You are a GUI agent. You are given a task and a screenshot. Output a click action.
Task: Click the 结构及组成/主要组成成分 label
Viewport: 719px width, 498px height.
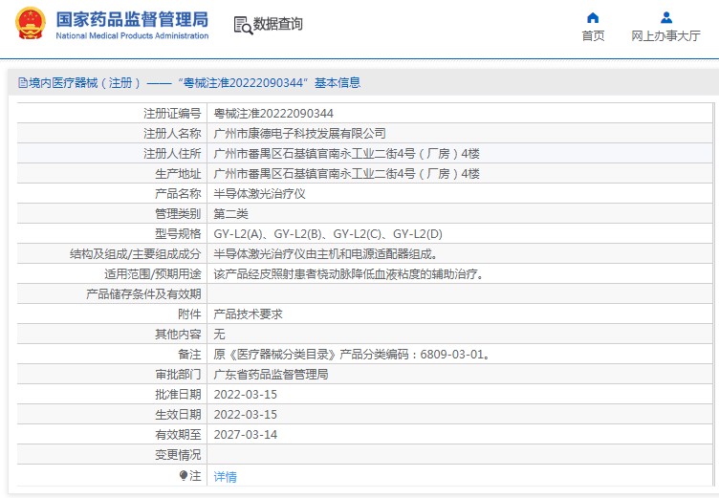pos(135,254)
